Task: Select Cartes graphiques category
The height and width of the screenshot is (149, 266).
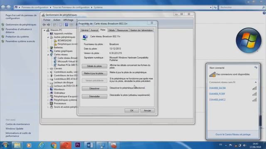Action: click(x=63, y=51)
